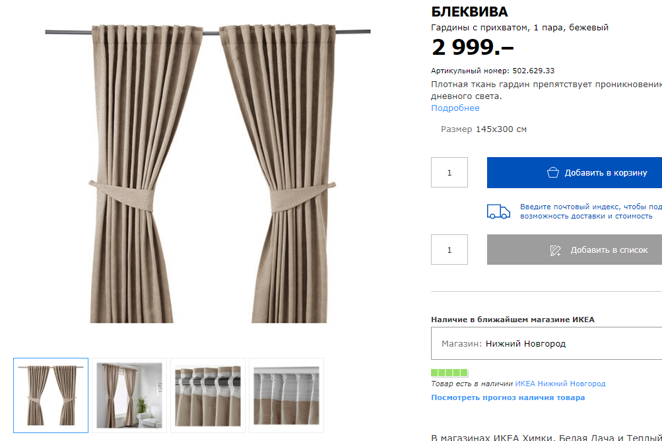
Task: Click ИКЕА Нижний Новгород store link
Action: pyautogui.click(x=560, y=384)
